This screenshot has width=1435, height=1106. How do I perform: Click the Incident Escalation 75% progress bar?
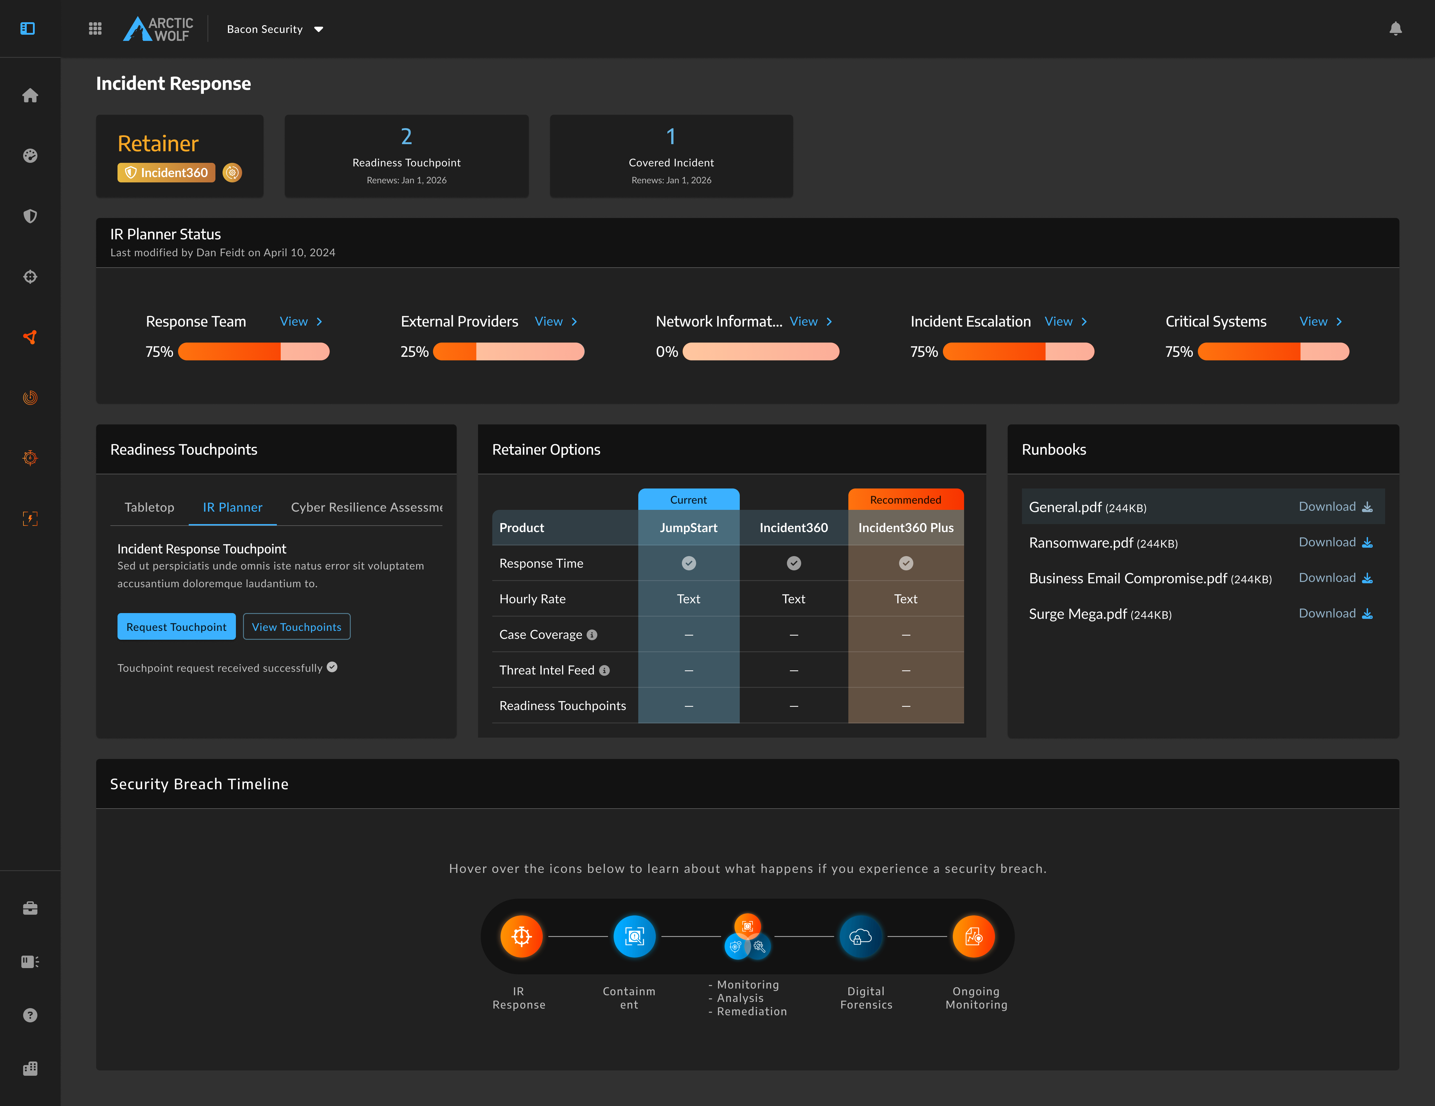[1018, 351]
